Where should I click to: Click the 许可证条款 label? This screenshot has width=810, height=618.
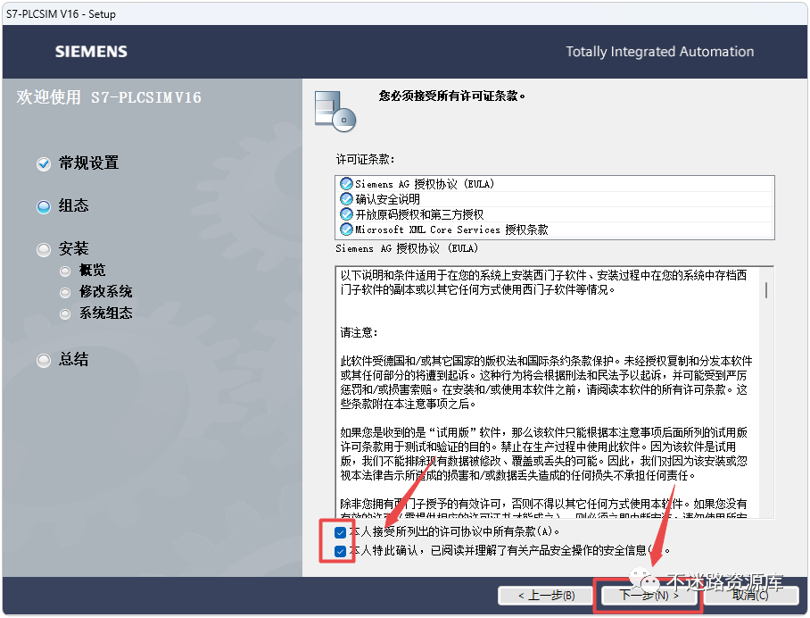pyautogui.click(x=365, y=159)
